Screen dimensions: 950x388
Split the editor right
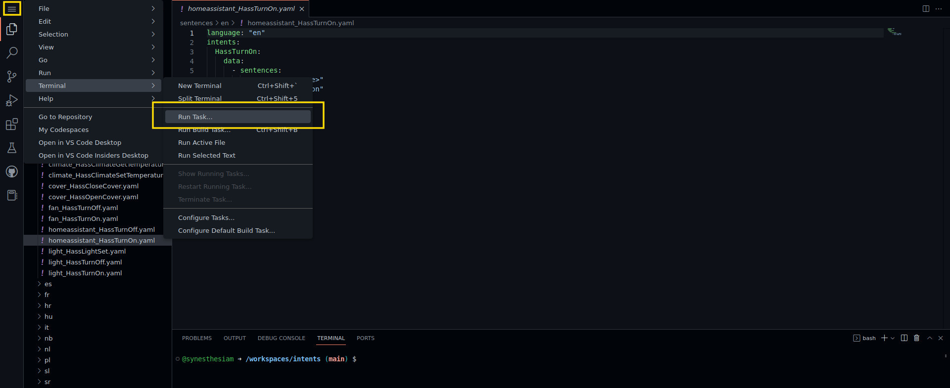[x=926, y=8]
